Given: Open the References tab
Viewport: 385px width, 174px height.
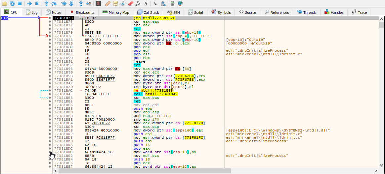Looking at the screenshot, I should pyautogui.click(x=277, y=12).
